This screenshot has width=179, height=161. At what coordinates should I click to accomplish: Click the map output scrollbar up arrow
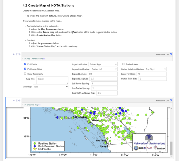tap(171, 109)
